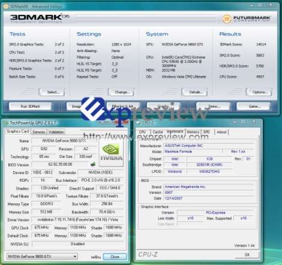Click the CPU-Z title bar icon
This screenshot has height=265, width=282.
click(x=139, y=123)
